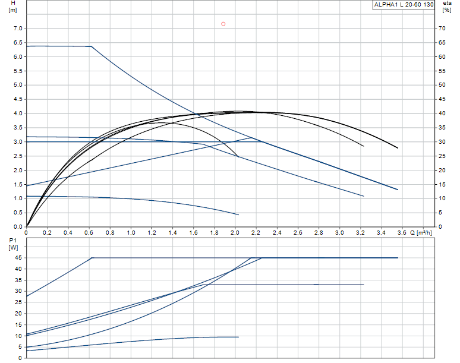Click the 45 tick on the P1 axis
Screen dimensions: 460x363
click(x=19, y=258)
